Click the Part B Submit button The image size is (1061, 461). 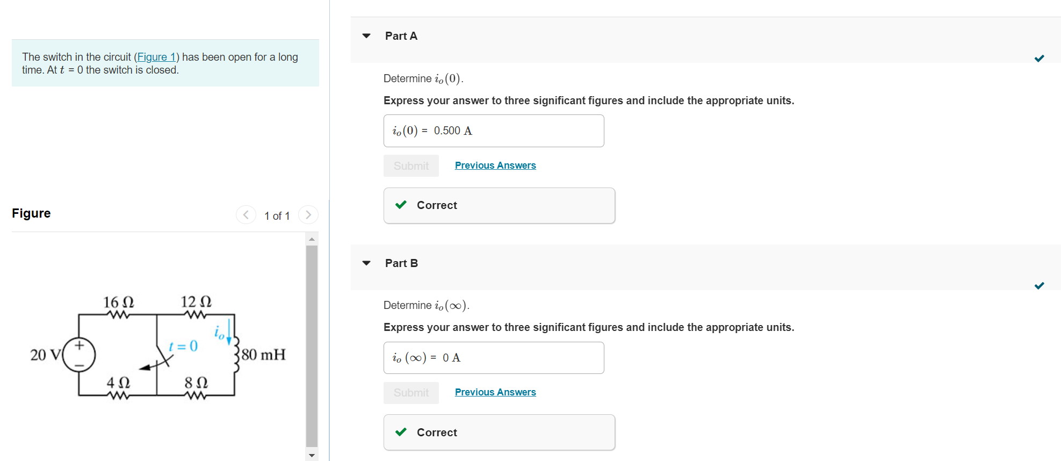pyautogui.click(x=411, y=393)
